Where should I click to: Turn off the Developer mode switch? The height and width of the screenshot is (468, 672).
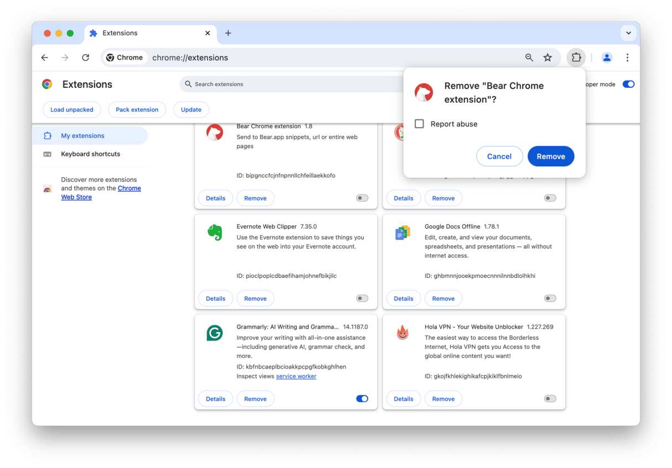coord(628,84)
